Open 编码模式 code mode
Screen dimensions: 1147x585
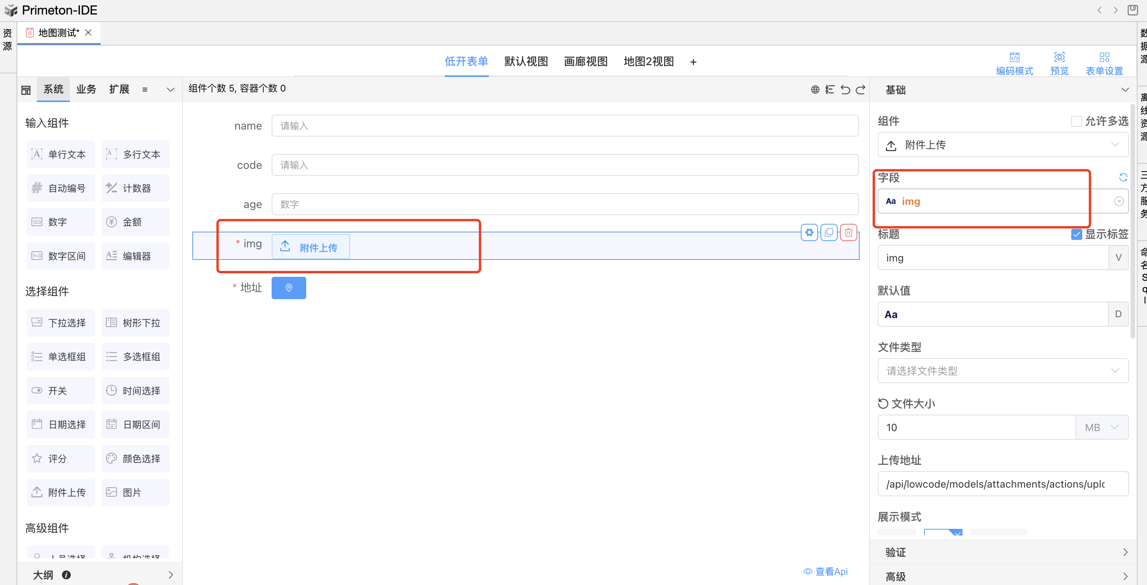[x=1014, y=63]
